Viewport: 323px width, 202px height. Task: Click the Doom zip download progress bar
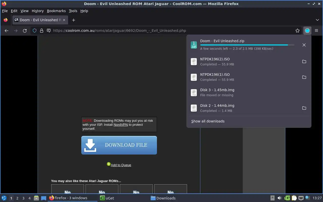click(x=247, y=45)
